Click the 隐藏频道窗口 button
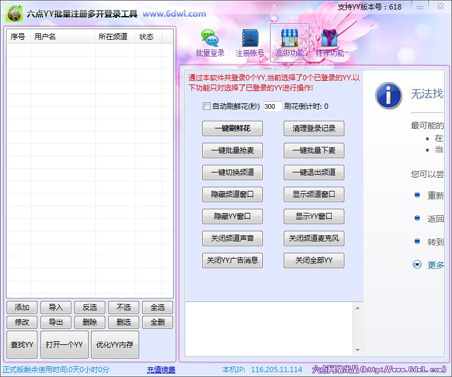The width and height of the screenshot is (452, 377). point(233,194)
